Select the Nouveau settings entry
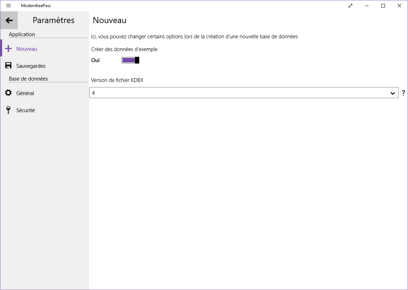The image size is (408, 290). [27, 49]
